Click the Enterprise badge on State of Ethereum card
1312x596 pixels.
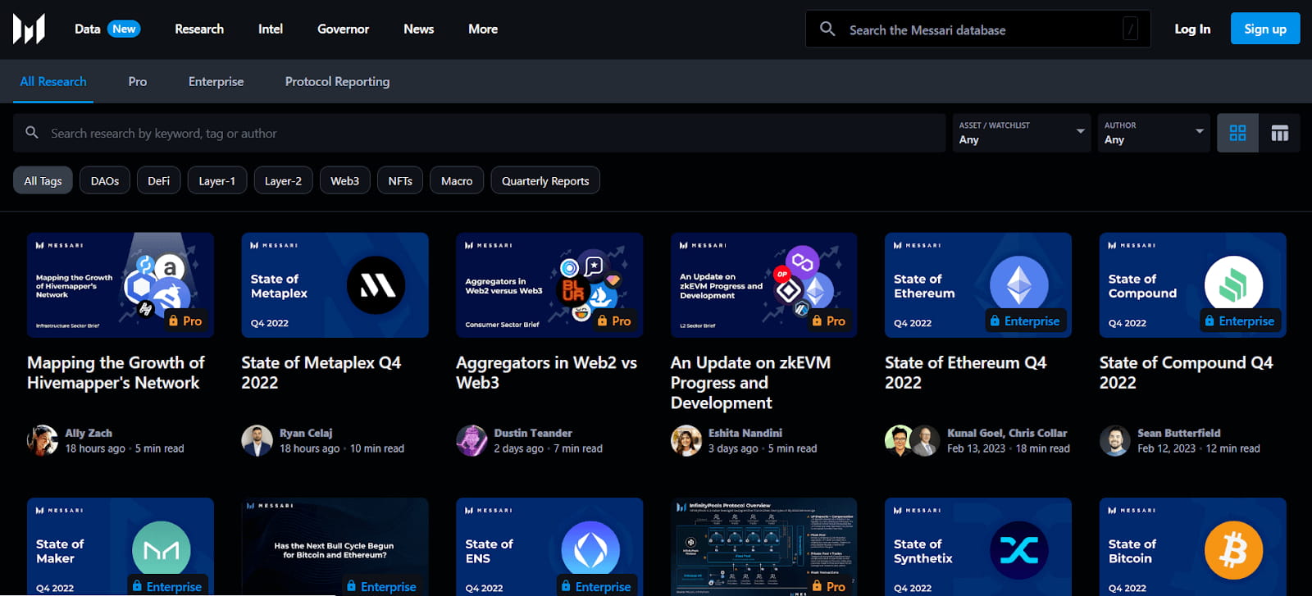(1025, 321)
